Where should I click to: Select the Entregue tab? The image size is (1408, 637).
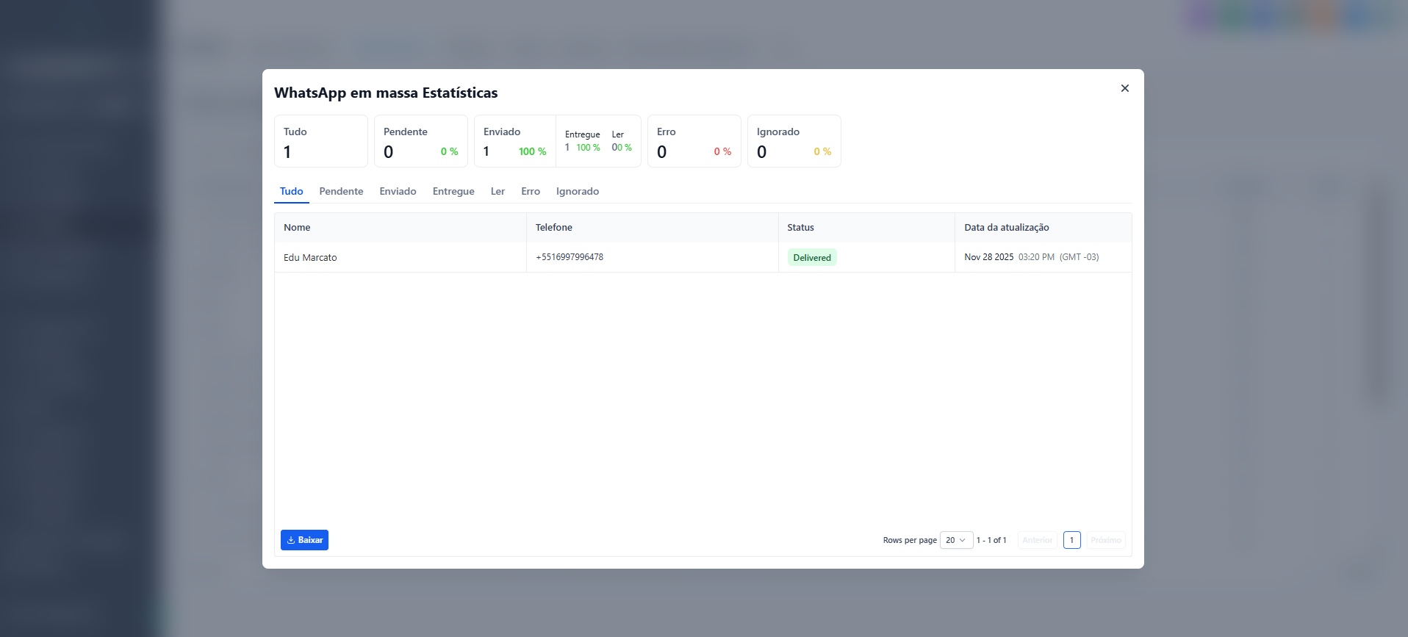pyautogui.click(x=453, y=191)
